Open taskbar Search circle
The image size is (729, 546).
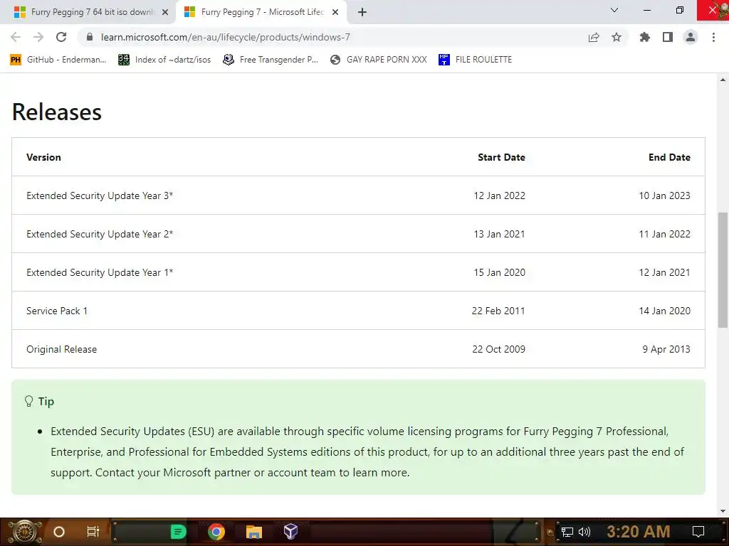(59, 532)
